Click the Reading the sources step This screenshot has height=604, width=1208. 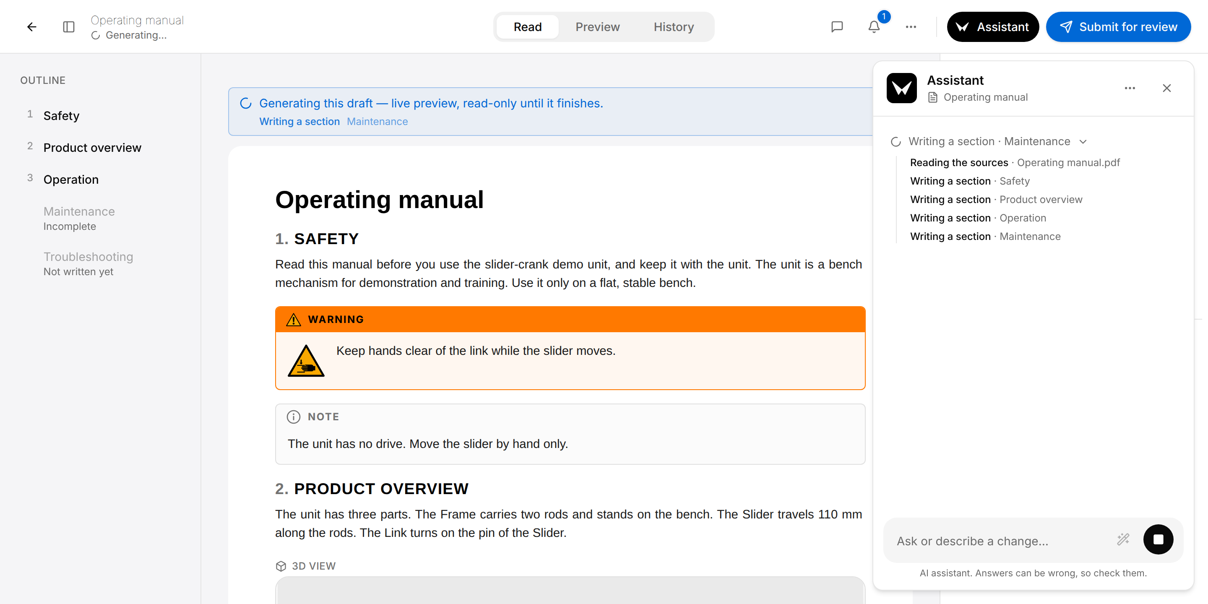[1015, 162]
